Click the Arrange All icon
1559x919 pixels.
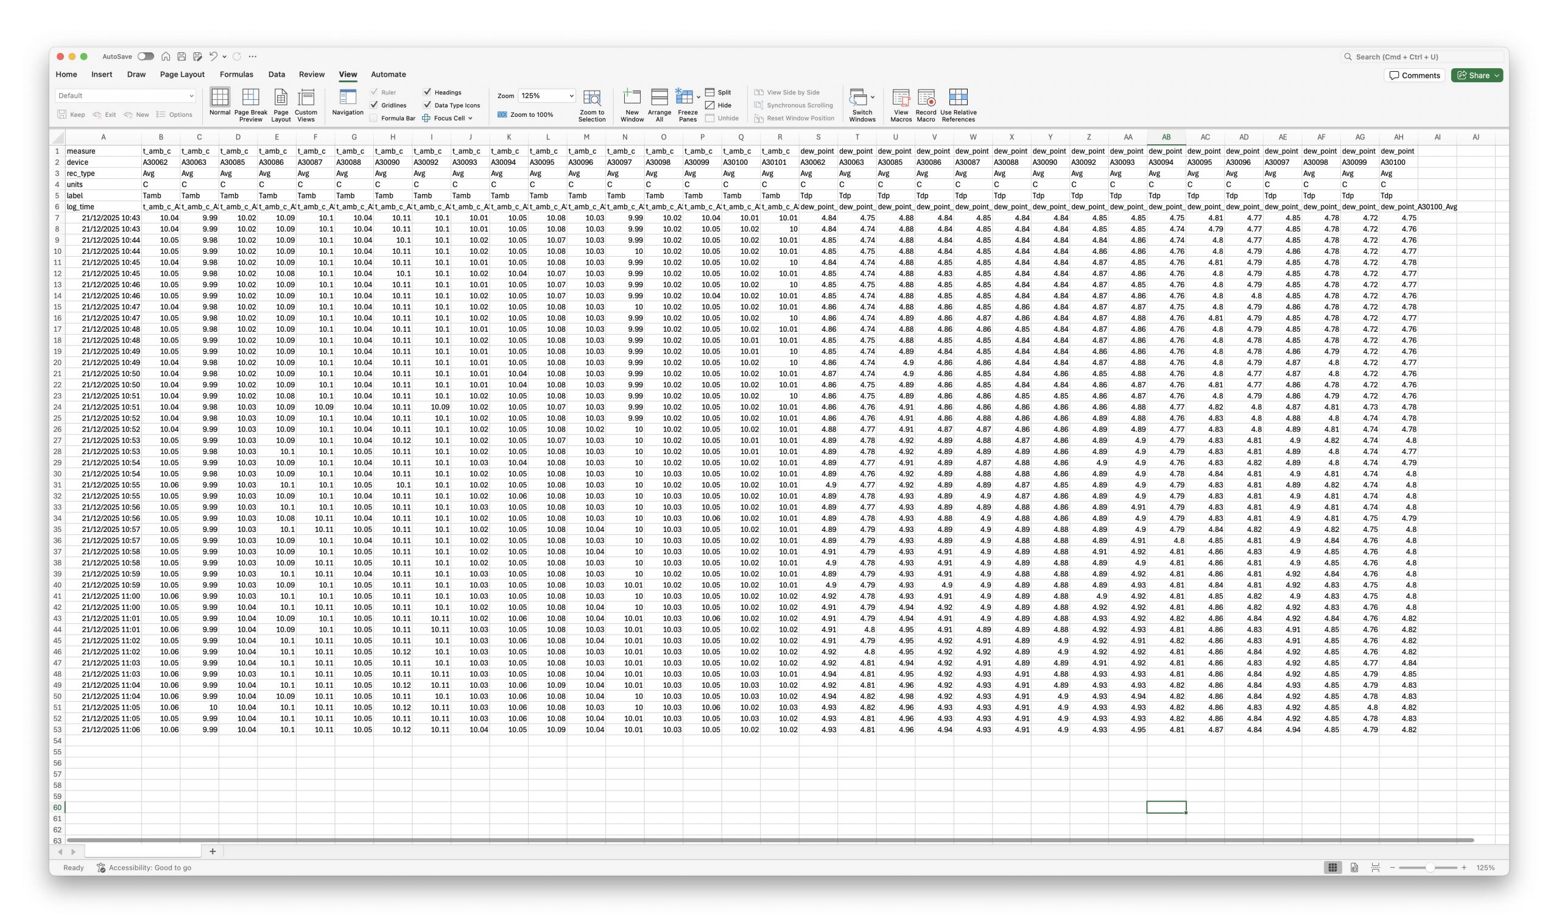660,97
